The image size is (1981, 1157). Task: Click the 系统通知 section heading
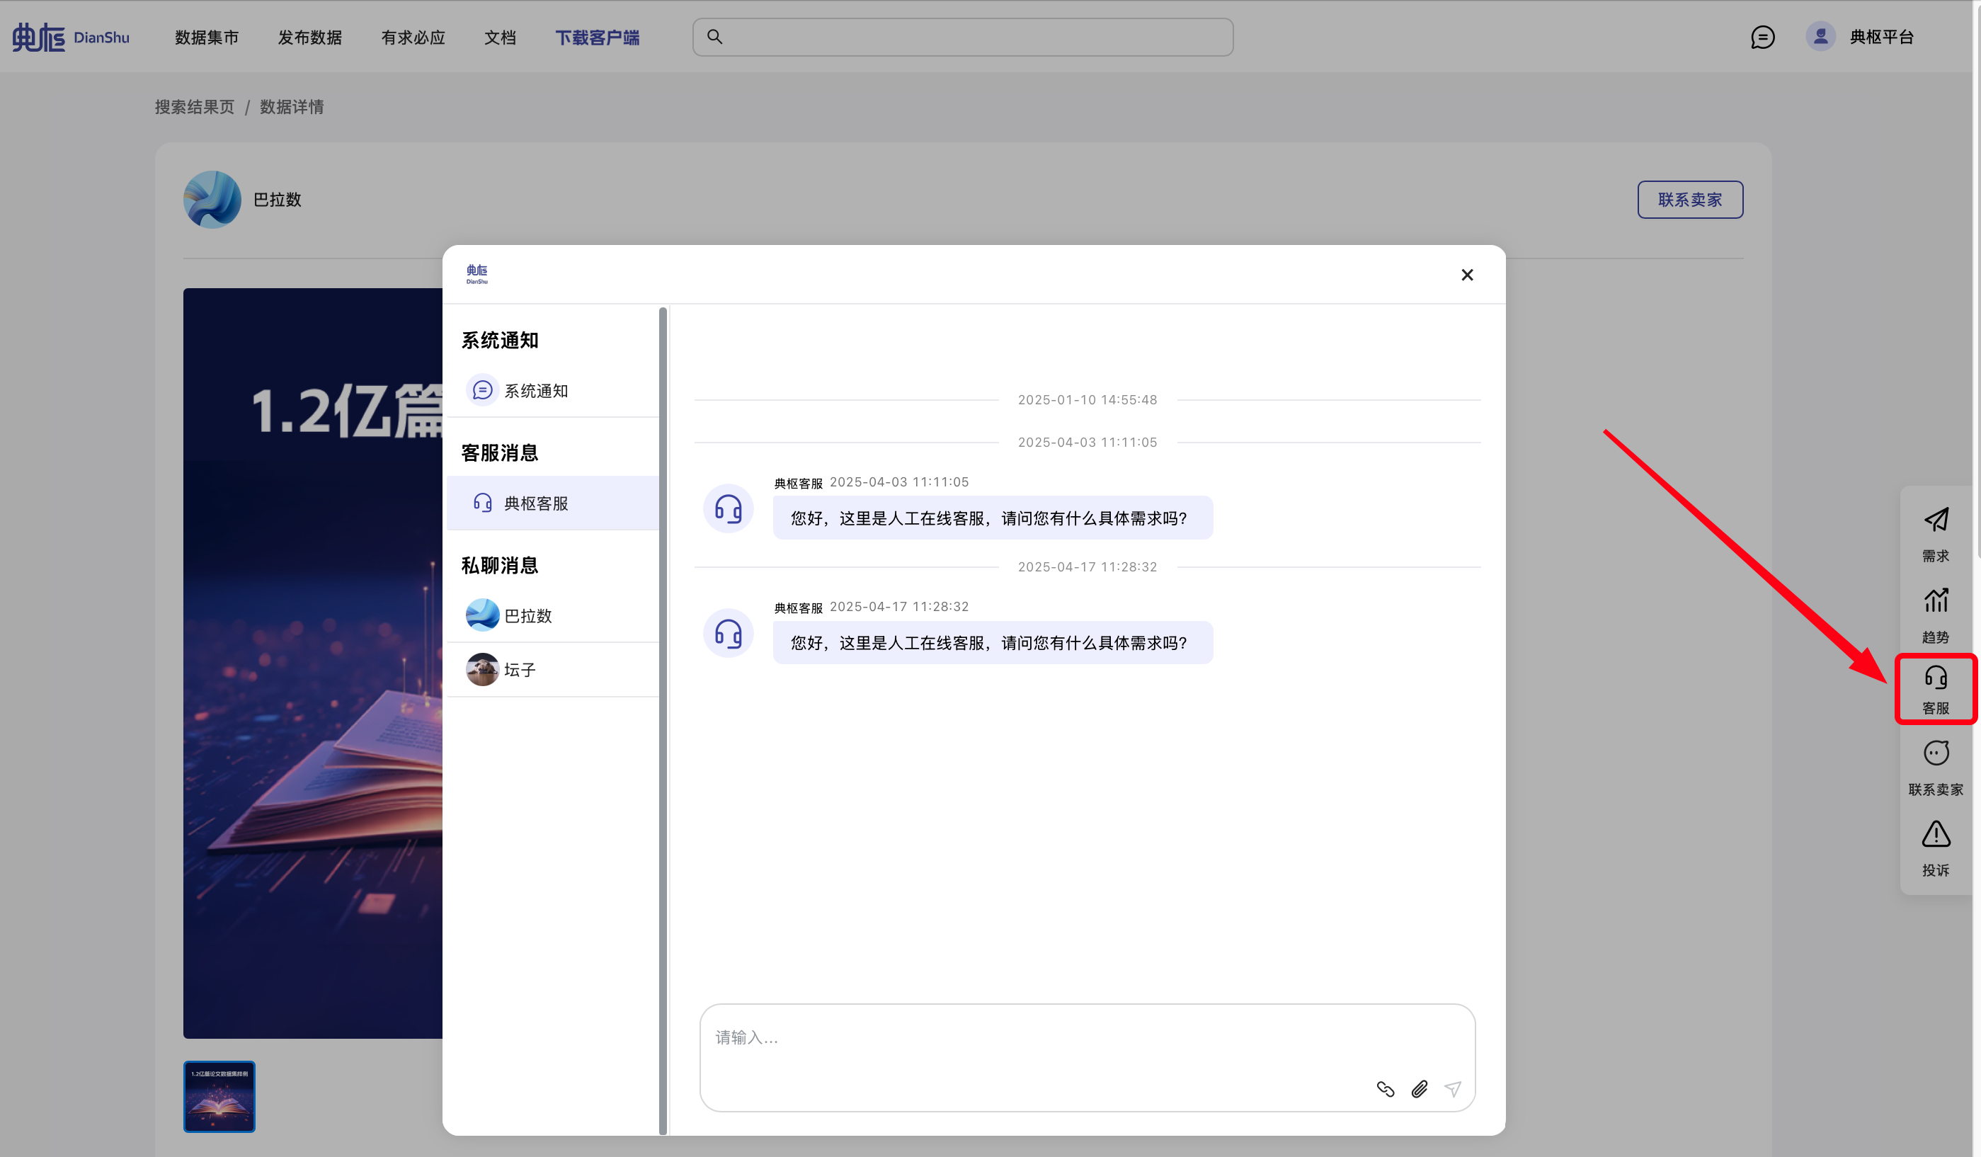coord(500,341)
